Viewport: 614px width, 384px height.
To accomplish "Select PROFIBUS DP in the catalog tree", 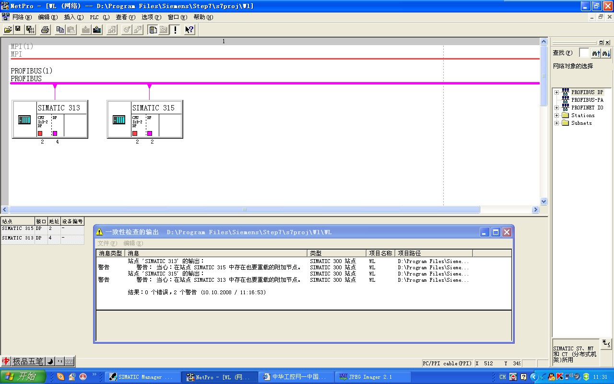I will [587, 92].
